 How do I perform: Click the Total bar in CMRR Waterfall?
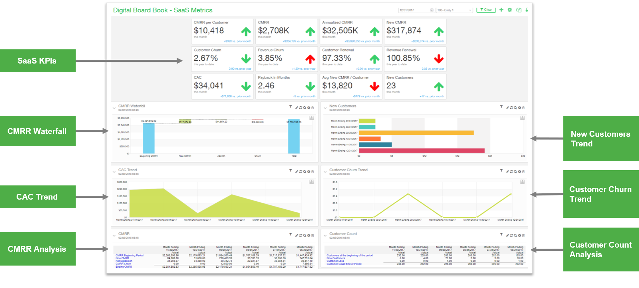pyautogui.click(x=294, y=136)
